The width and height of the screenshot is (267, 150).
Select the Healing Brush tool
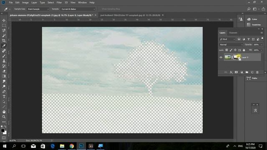[4, 51]
